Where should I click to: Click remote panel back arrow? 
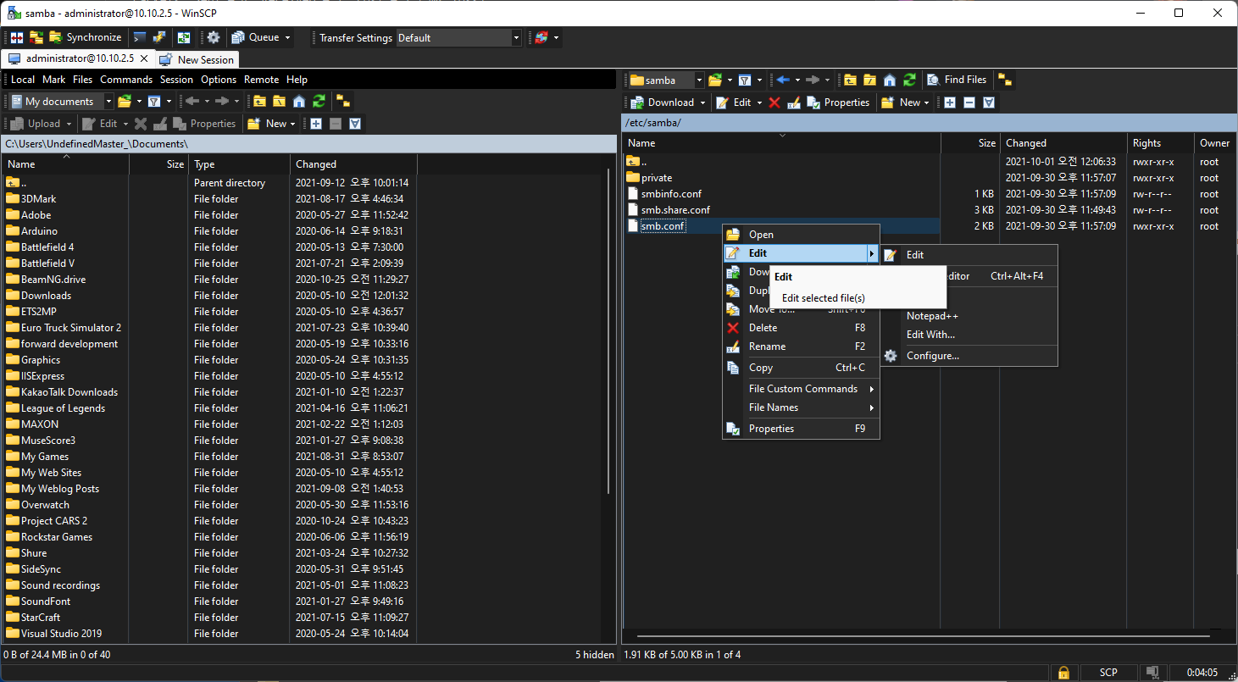point(782,80)
